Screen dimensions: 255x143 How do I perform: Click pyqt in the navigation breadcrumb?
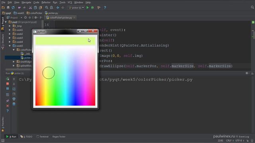point(7,13)
